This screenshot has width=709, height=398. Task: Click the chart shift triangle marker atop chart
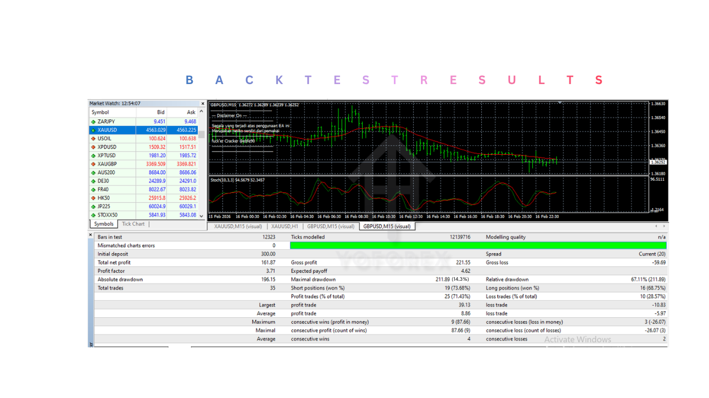[x=560, y=103]
